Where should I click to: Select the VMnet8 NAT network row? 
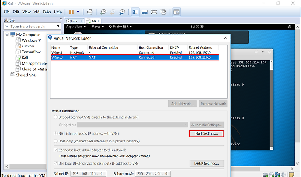[x=135, y=57]
